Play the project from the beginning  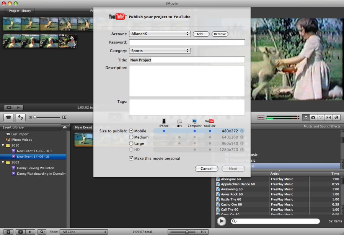[x=18, y=108]
